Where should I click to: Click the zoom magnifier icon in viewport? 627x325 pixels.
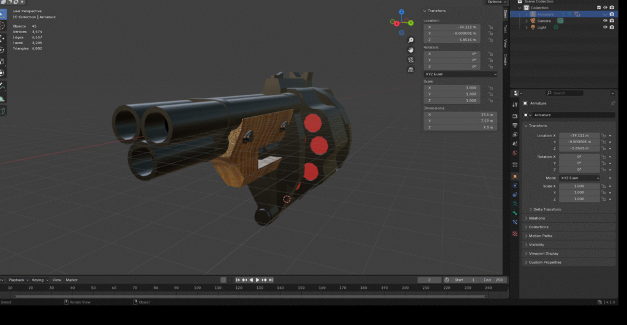click(x=410, y=39)
